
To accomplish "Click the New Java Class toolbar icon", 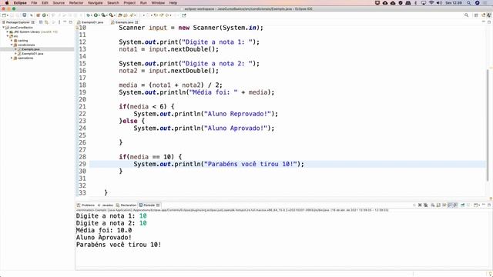I will pyautogui.click(x=44, y=15).
